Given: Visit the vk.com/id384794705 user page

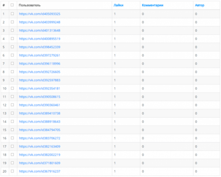Looking at the screenshot, I should (x=40, y=130).
